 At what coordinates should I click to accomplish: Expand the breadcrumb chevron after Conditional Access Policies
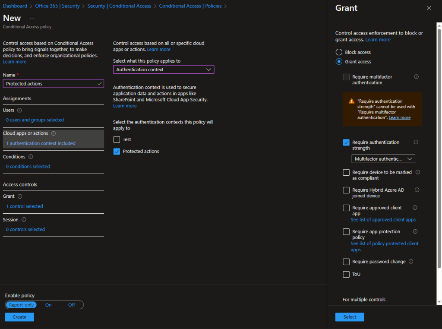[226, 6]
